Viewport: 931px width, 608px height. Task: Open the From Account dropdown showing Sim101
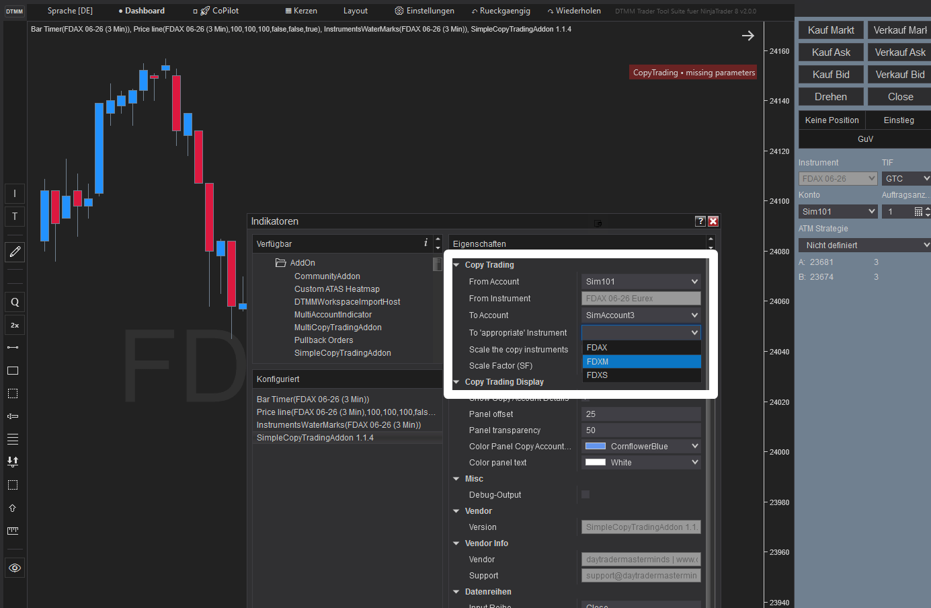(x=641, y=281)
